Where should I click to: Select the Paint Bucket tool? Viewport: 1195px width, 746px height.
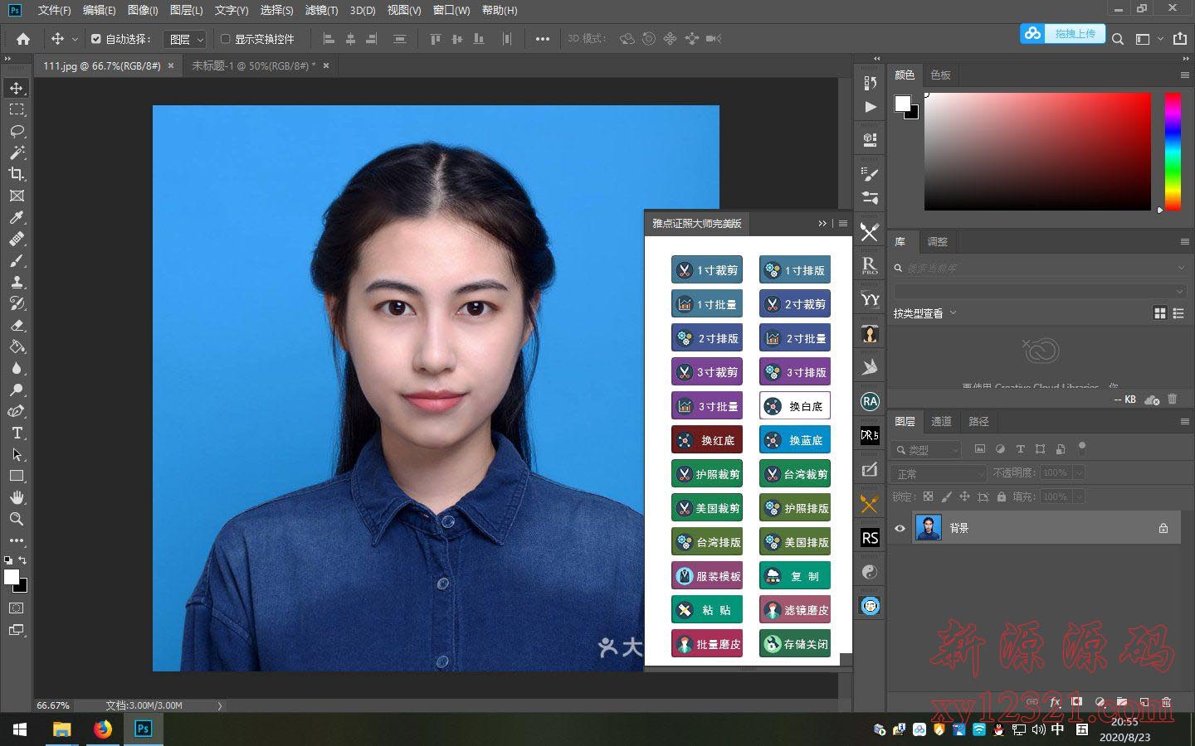pyautogui.click(x=17, y=346)
